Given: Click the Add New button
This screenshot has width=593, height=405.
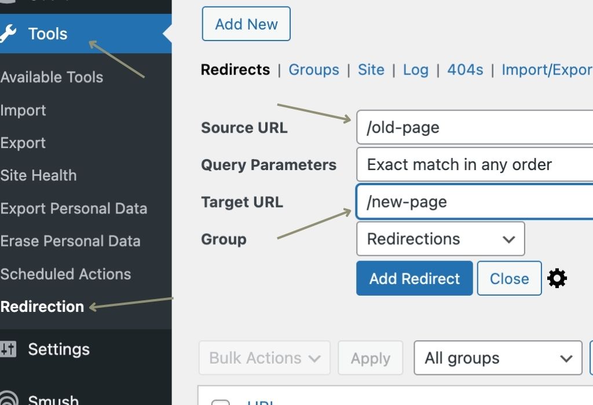Looking at the screenshot, I should pyautogui.click(x=246, y=24).
